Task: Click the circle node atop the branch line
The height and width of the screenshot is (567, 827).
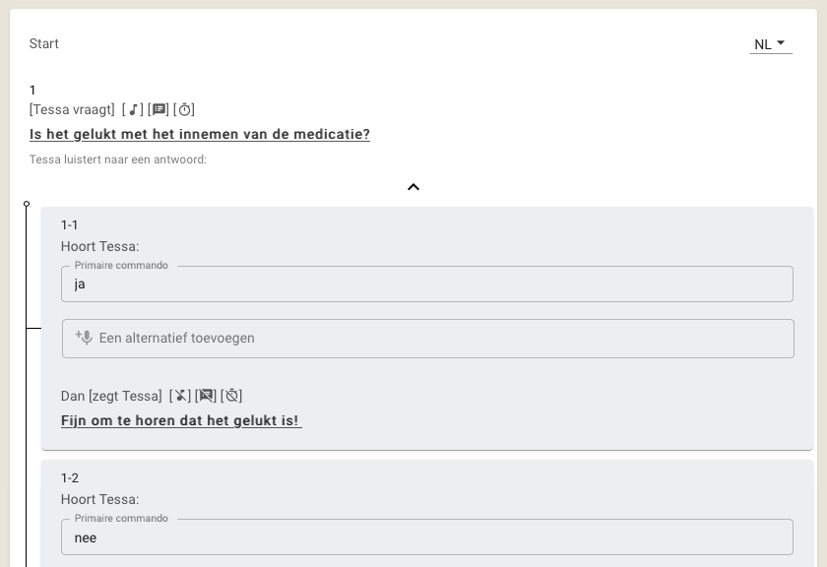Action: pos(27,204)
